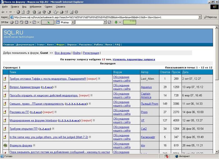Click the Search magnifier in IE toolbar
This screenshot has width=219, height=159.
pos(35,12)
